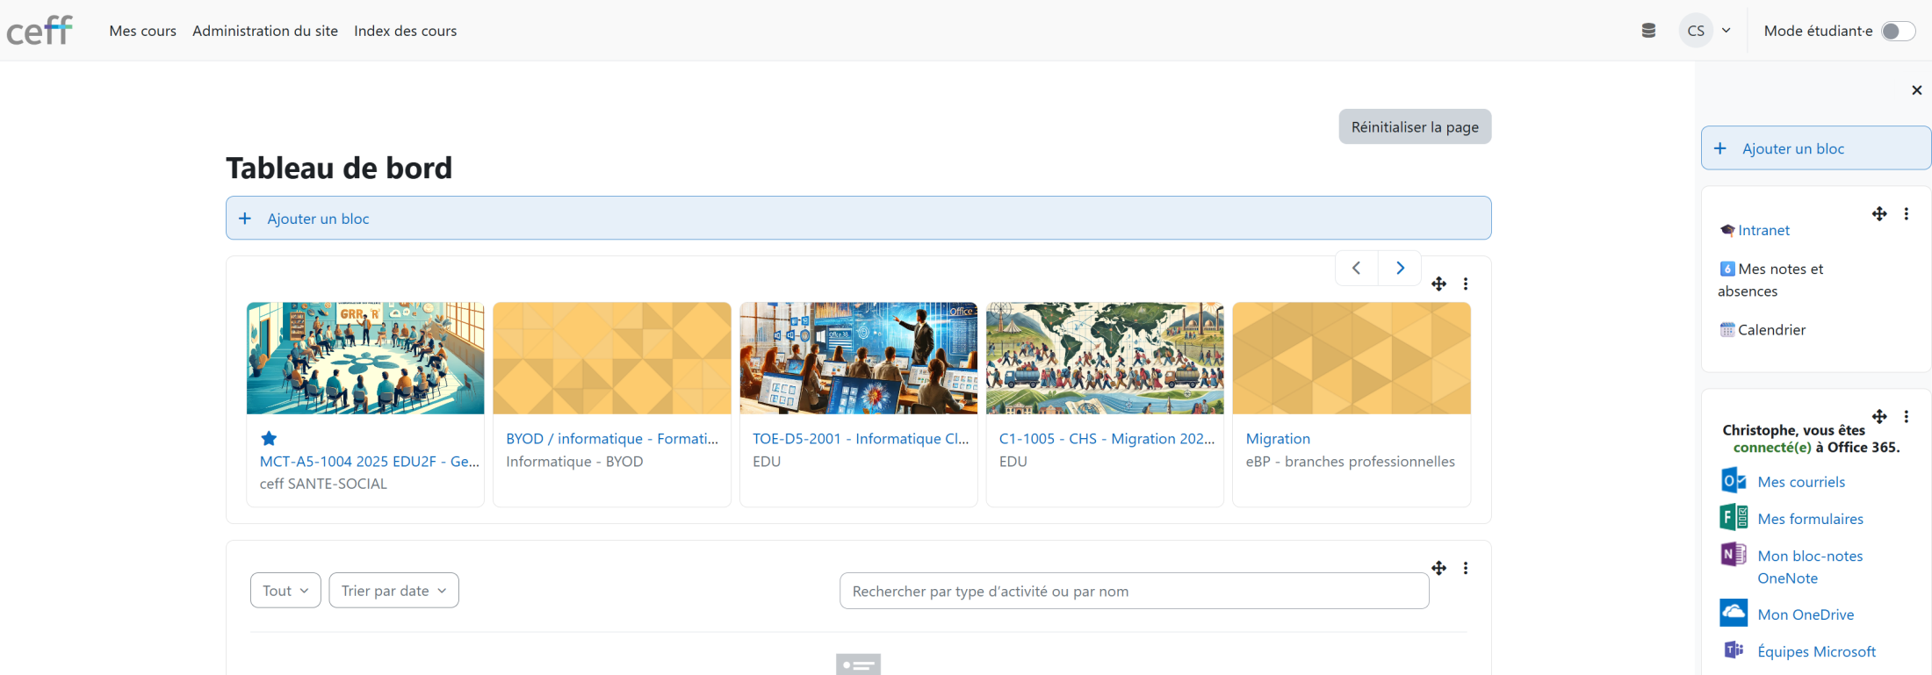
Task: Show next courses with the right chevron
Action: point(1400,268)
